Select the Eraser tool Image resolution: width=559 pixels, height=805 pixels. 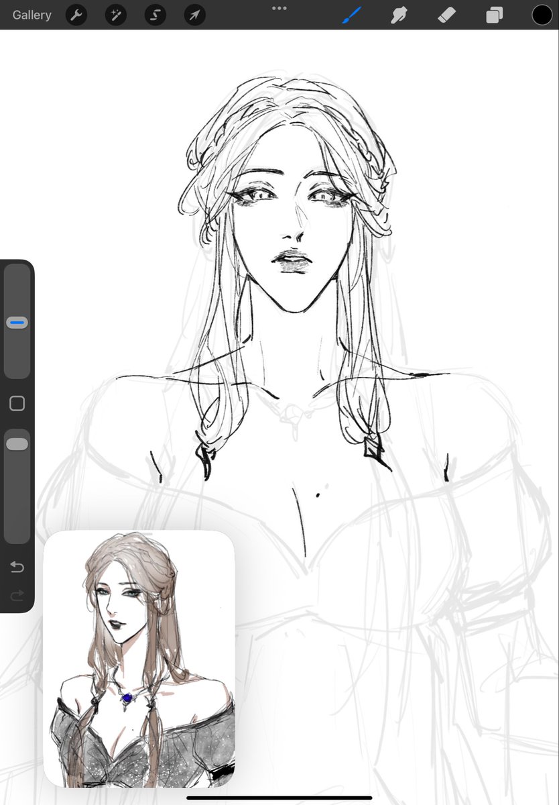(x=447, y=15)
